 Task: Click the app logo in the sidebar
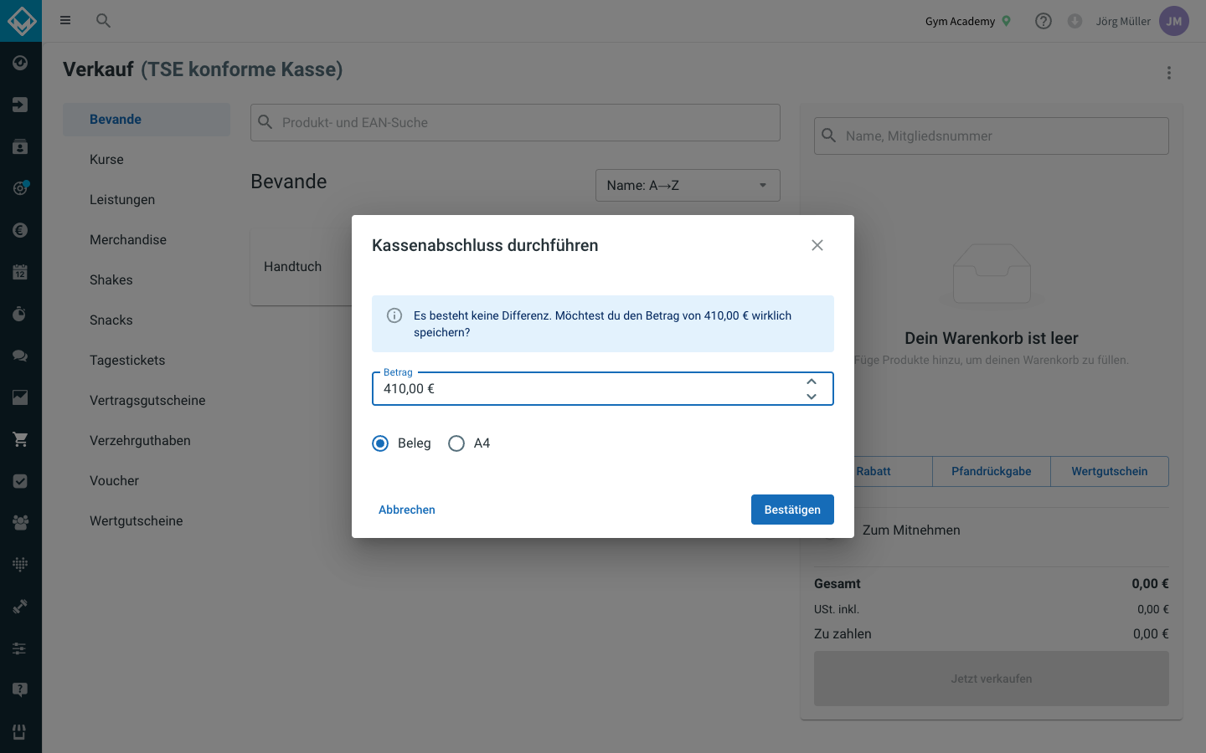[21, 21]
